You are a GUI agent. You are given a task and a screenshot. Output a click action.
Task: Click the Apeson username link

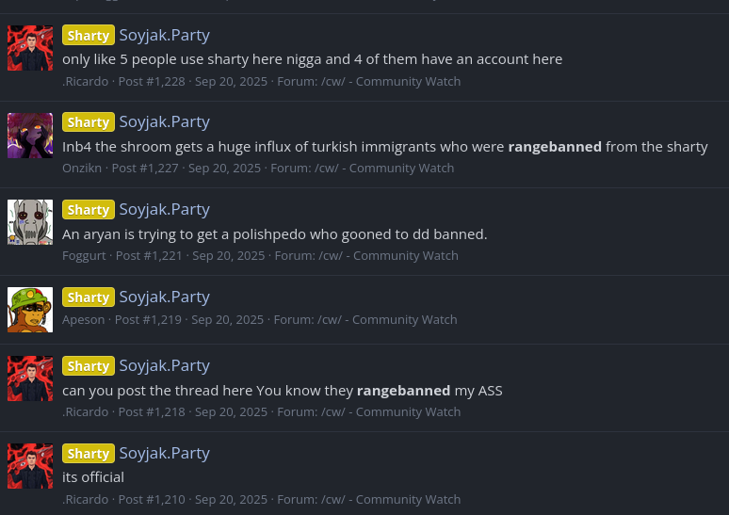(x=84, y=319)
